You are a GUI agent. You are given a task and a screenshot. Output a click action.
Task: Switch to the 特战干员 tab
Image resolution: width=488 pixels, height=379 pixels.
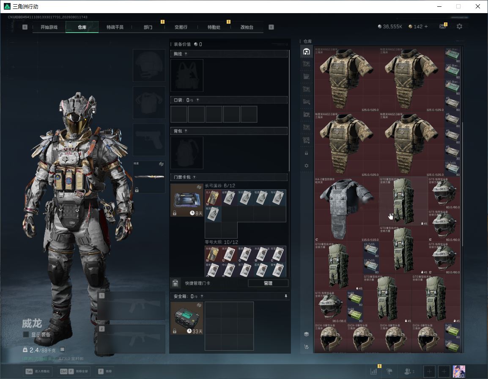point(115,27)
